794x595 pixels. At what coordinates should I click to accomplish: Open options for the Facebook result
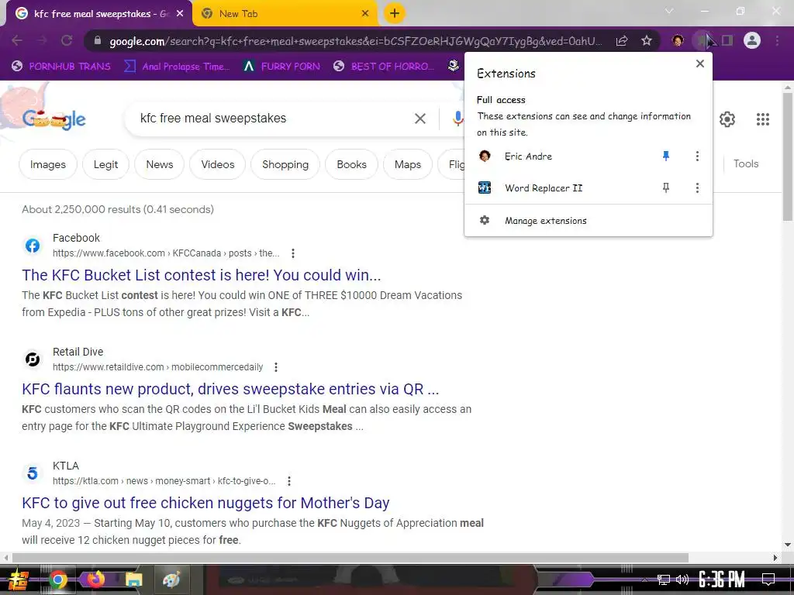(x=292, y=253)
